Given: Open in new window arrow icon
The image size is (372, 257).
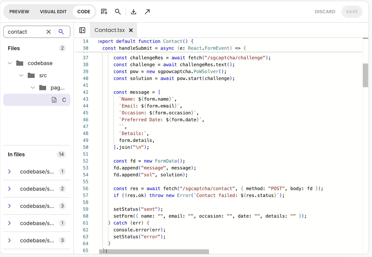Looking at the screenshot, I should (147, 12).
